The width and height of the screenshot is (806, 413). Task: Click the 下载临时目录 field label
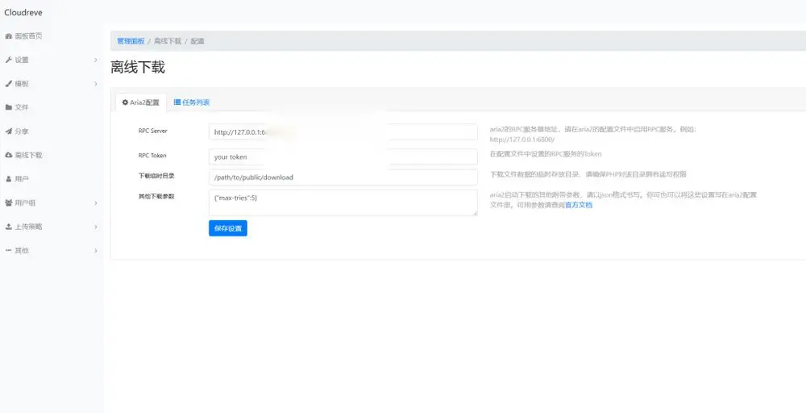[156, 176]
